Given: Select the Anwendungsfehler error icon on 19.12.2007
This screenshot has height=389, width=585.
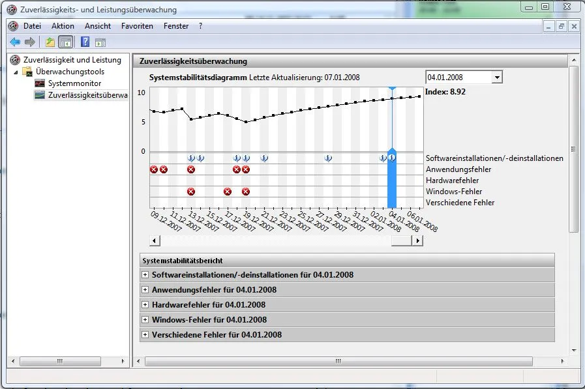Looking at the screenshot, I should point(245,169).
